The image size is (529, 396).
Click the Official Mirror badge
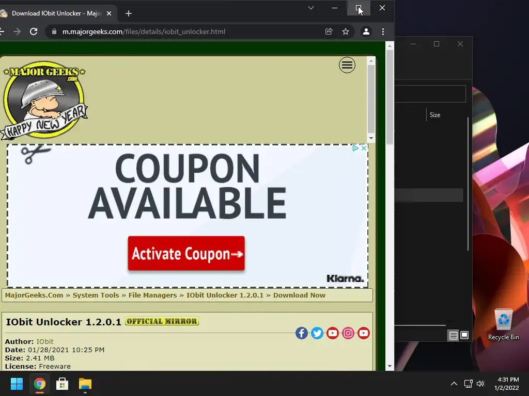(162, 321)
